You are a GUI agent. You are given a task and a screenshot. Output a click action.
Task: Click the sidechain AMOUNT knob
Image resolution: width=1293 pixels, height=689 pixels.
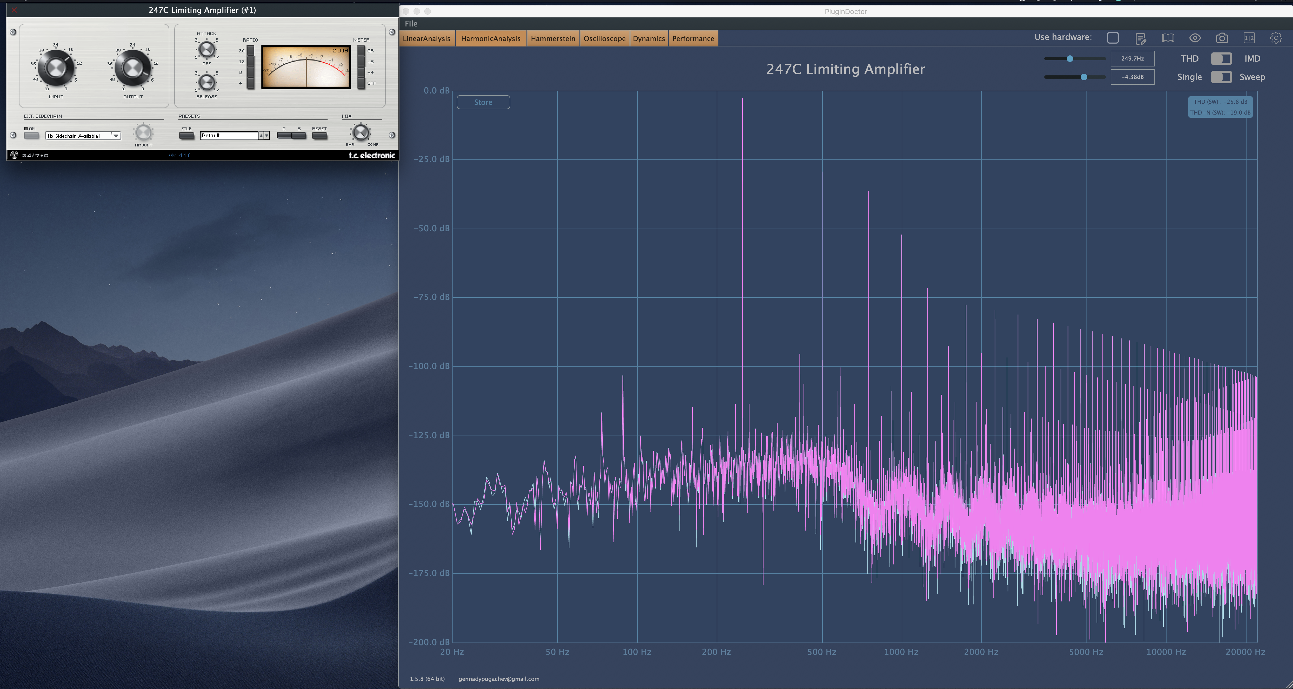tap(144, 132)
